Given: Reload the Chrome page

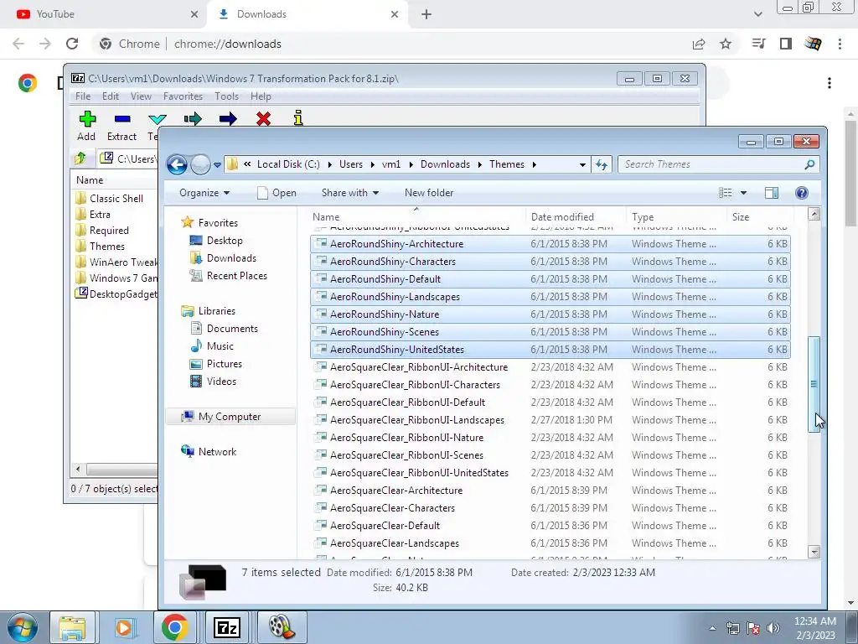Looking at the screenshot, I should [x=72, y=44].
